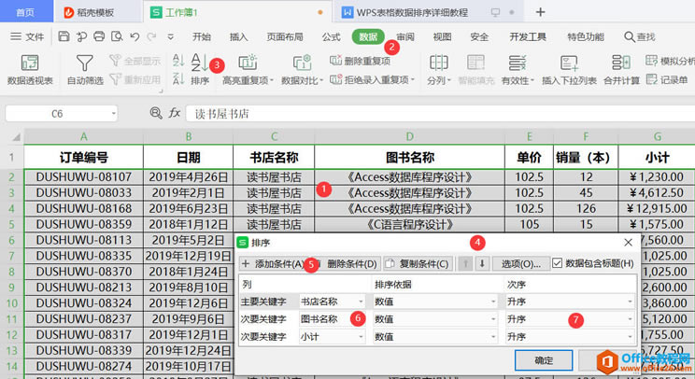The height and width of the screenshot is (379, 695).
Task: Expand the 书店名称 primary key dropdown
Action: [x=361, y=302]
